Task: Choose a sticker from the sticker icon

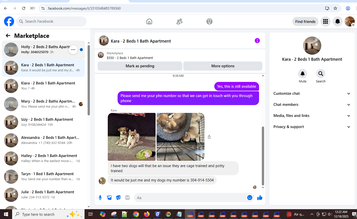Action: pos(118,198)
